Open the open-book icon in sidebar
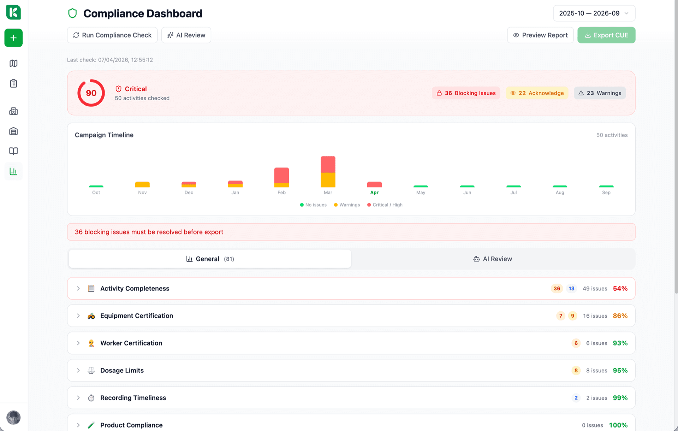This screenshot has width=678, height=431. click(13, 151)
